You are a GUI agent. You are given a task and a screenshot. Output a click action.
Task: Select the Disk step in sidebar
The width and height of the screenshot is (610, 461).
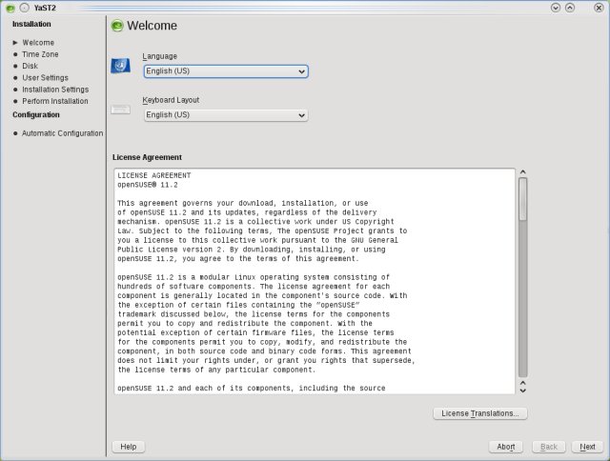30,66
